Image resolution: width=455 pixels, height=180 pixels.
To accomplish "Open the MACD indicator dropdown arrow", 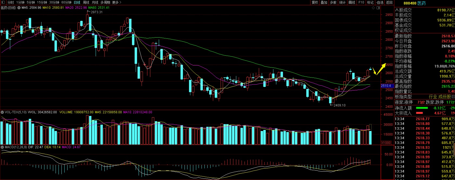I will click(2, 147).
